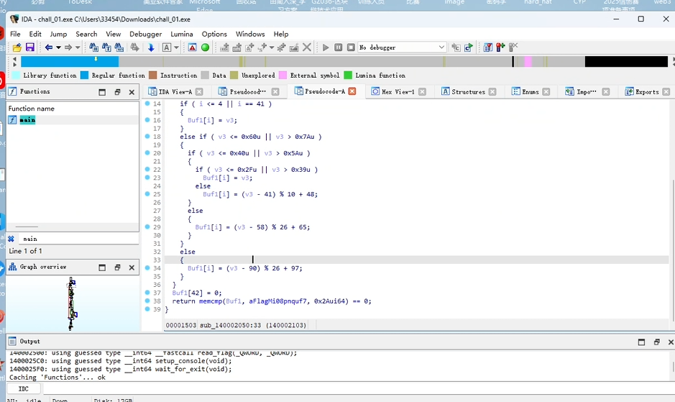The image size is (675, 402).
Task: Click the breakpoint list window icon
Action: point(487,47)
